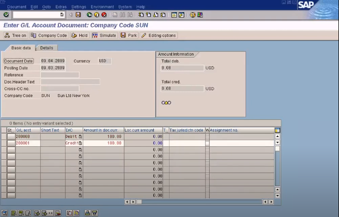Click the Hold button
The image size is (339, 217).
tap(80, 35)
